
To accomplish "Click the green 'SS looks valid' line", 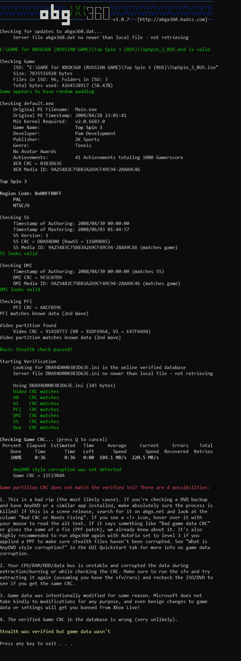I will [x=19, y=254].
